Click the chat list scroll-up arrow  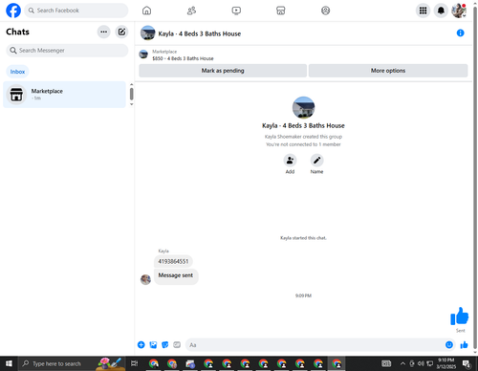coord(131,84)
